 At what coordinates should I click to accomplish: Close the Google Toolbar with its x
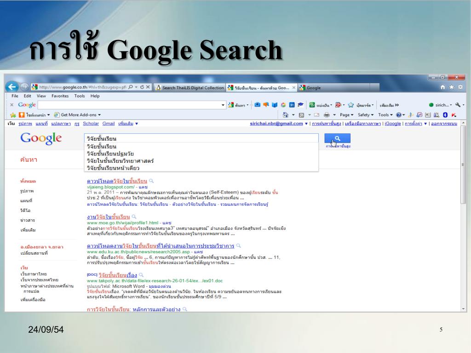point(11,105)
